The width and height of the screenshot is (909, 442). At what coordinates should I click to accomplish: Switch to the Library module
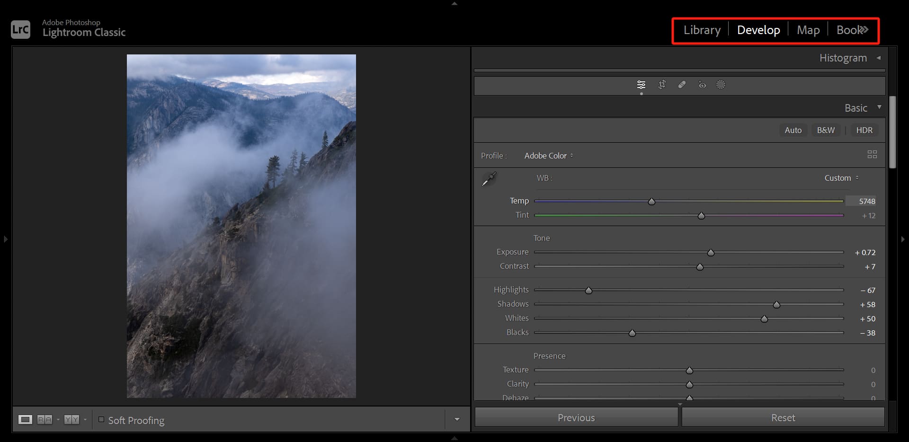(x=702, y=30)
